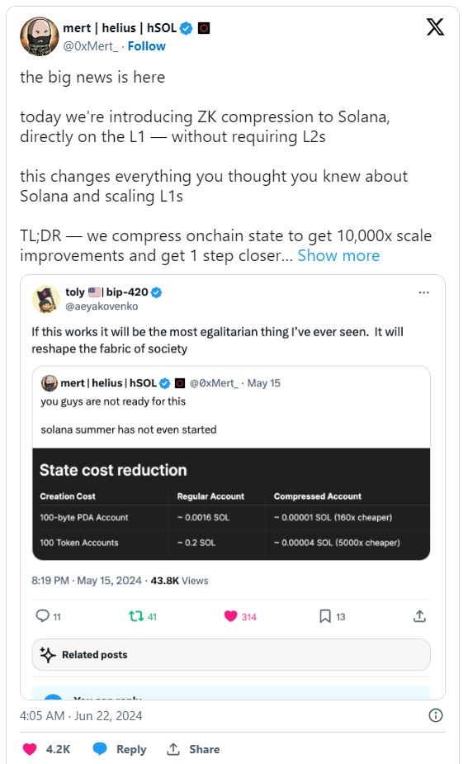Follow the @0xMert_ account
Screen dimensions: 468x764
pyautogui.click(x=147, y=46)
